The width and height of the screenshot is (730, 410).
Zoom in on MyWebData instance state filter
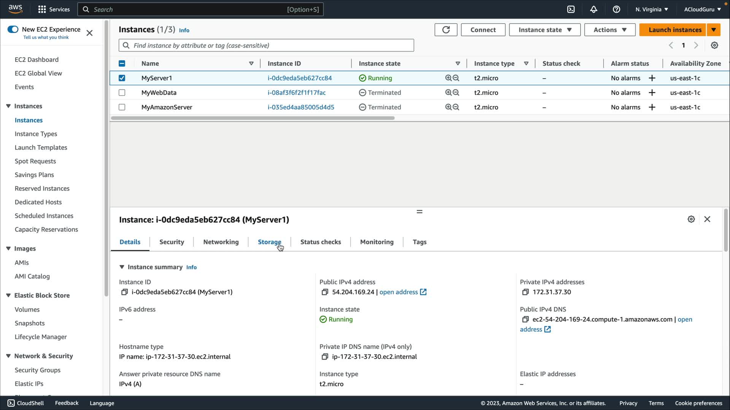pyautogui.click(x=448, y=93)
